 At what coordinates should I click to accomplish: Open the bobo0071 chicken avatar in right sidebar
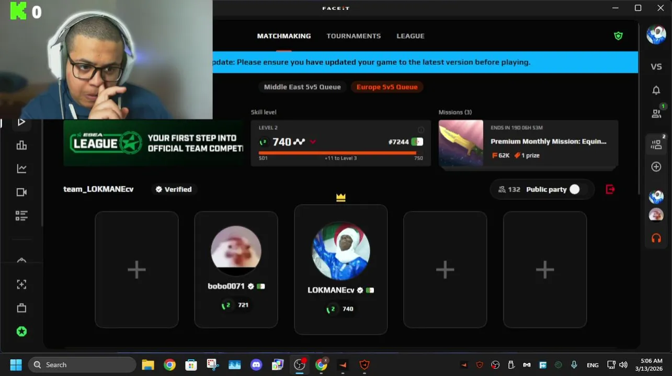pyautogui.click(x=656, y=215)
